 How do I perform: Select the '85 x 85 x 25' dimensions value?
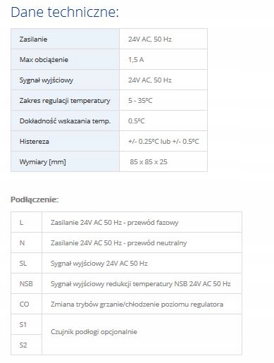point(149,162)
